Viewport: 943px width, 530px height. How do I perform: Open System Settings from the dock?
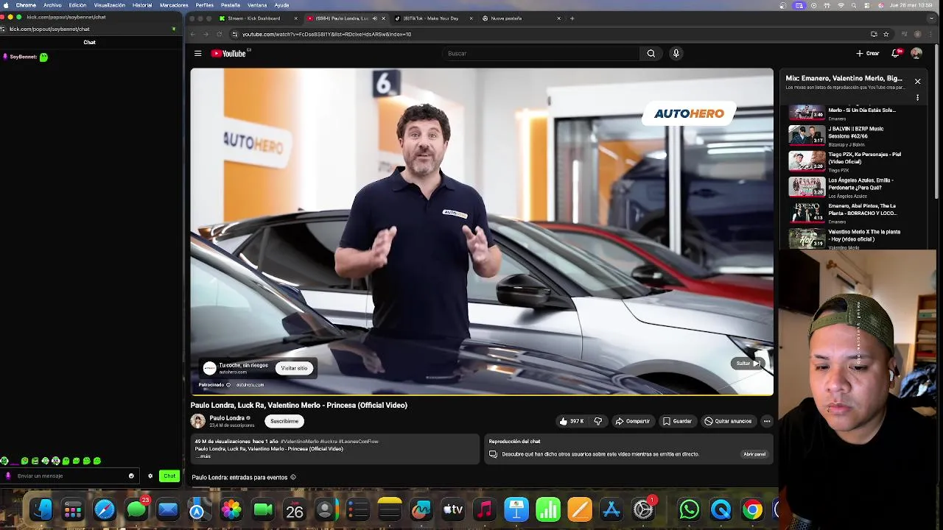(643, 509)
